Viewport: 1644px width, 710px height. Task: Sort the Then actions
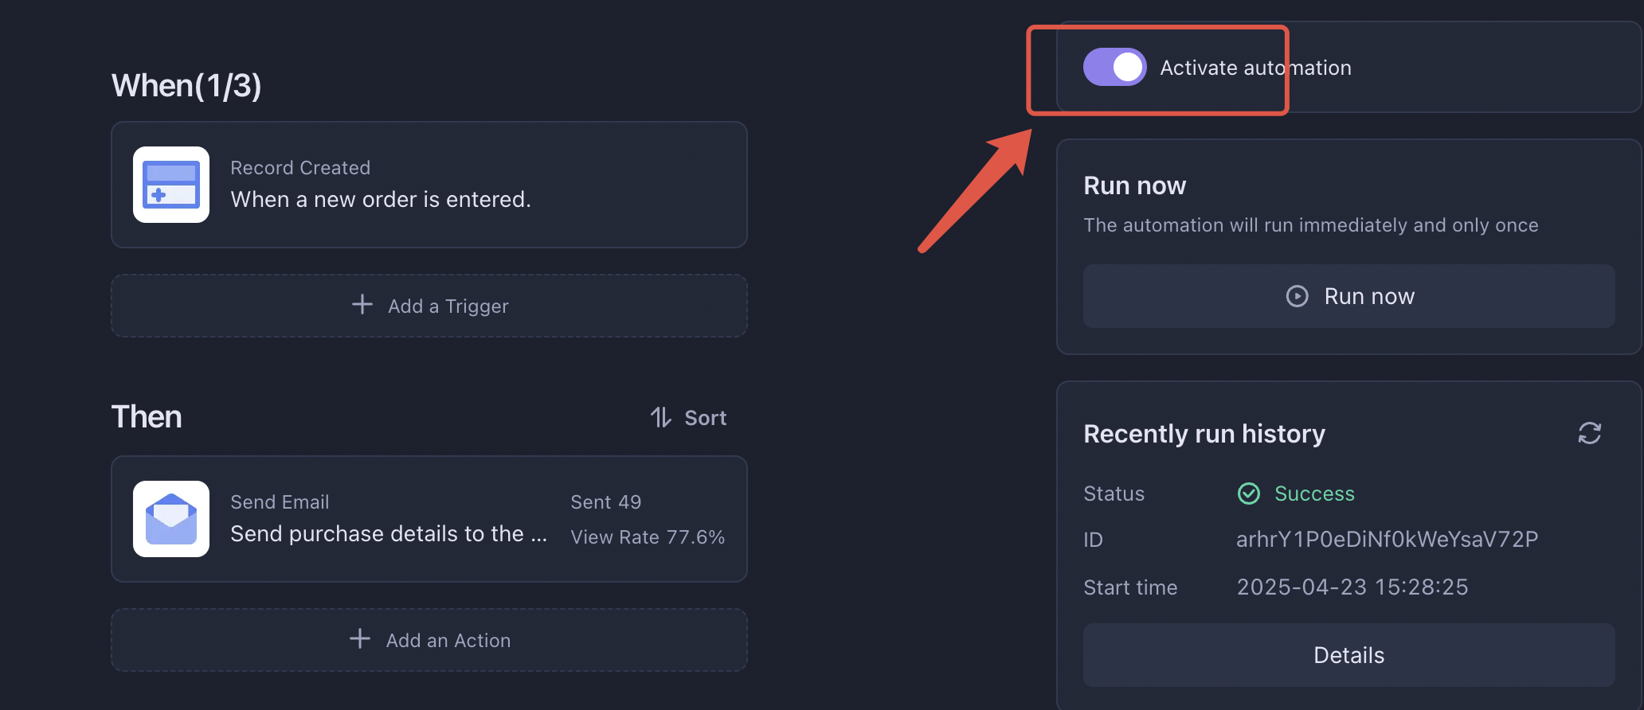pos(688,417)
